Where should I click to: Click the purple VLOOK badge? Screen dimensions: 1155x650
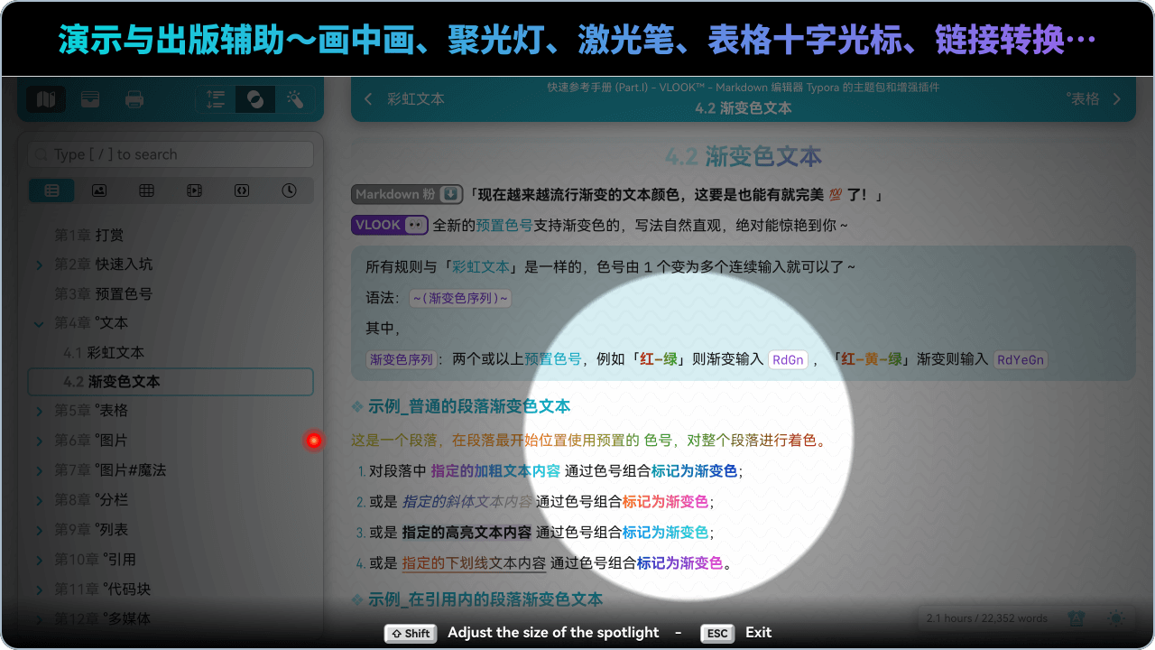pyautogui.click(x=389, y=225)
